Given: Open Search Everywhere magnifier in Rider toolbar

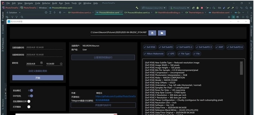Looking at the screenshot, I should [x=246, y=8].
